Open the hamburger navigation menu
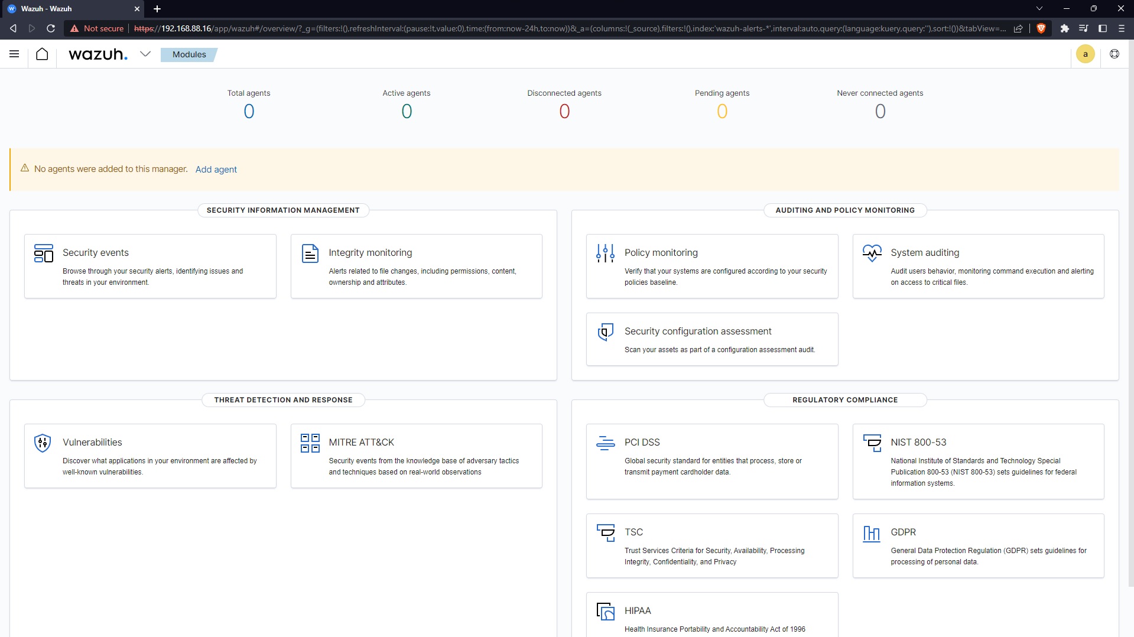1134x637 pixels. point(14,54)
